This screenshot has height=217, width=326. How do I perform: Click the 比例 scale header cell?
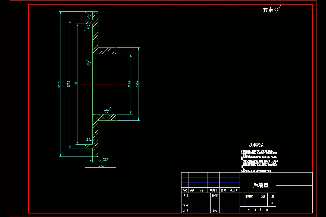(272, 196)
